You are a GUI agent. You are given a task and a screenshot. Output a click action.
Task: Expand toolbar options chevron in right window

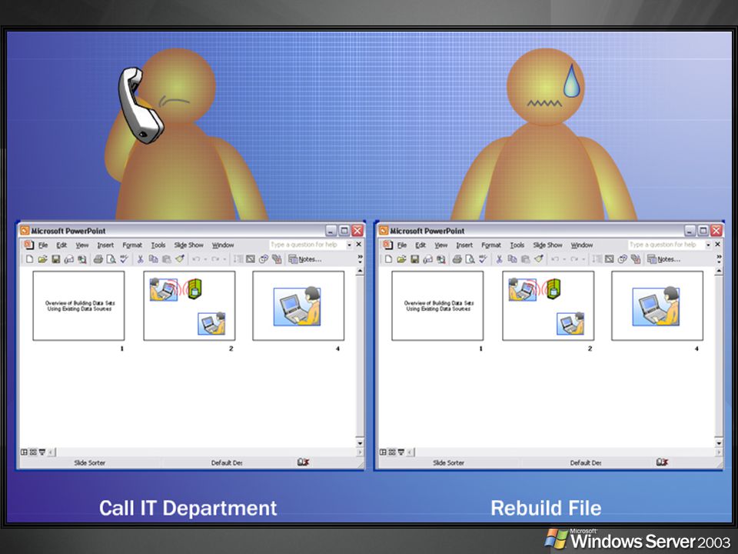[x=720, y=259]
